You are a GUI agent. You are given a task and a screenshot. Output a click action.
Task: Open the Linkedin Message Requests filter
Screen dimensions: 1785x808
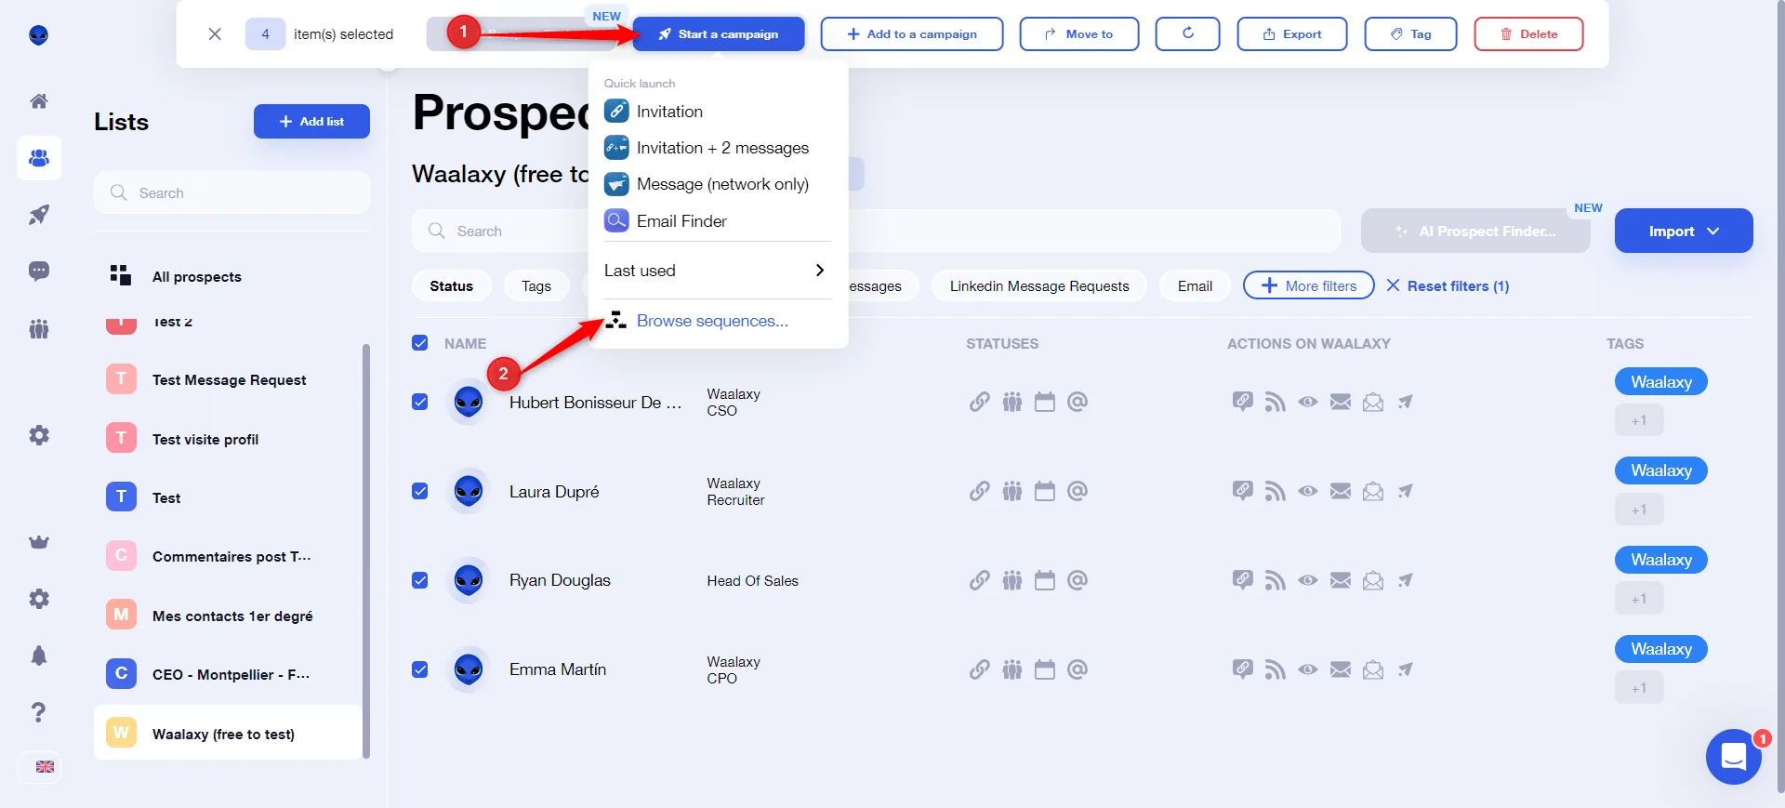point(1039,285)
